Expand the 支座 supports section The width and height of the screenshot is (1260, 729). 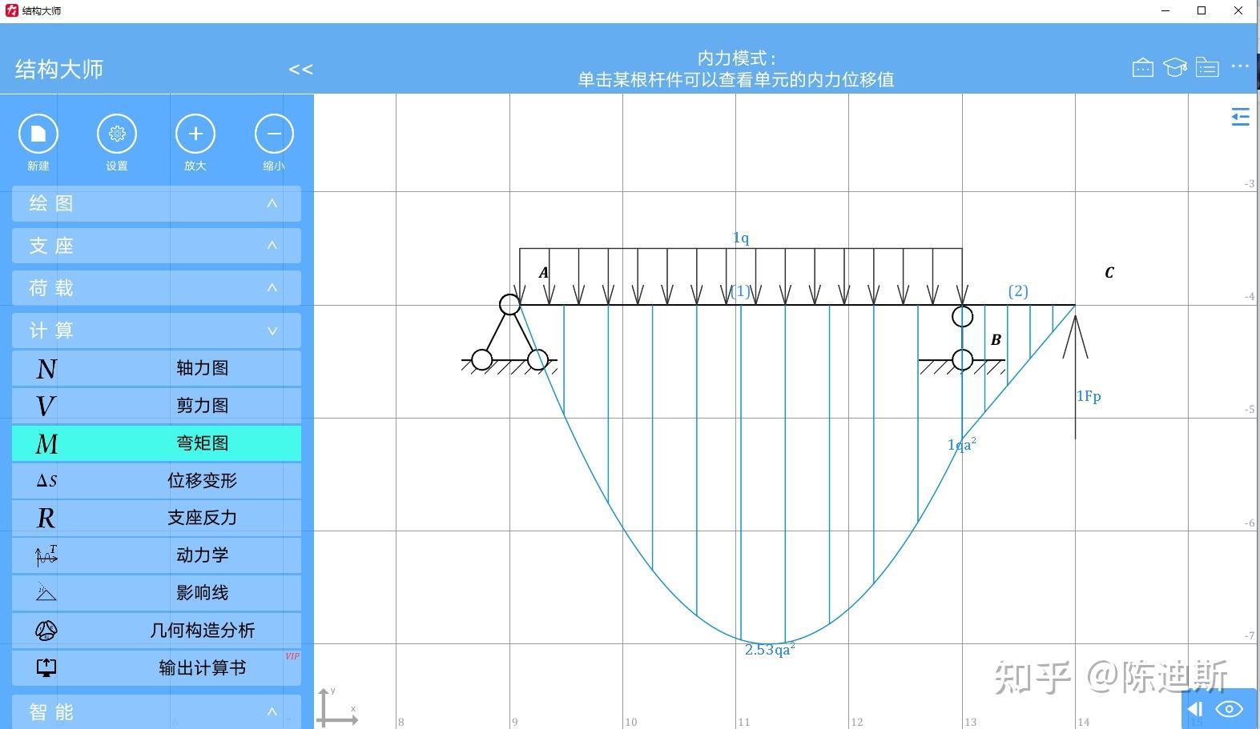[157, 246]
